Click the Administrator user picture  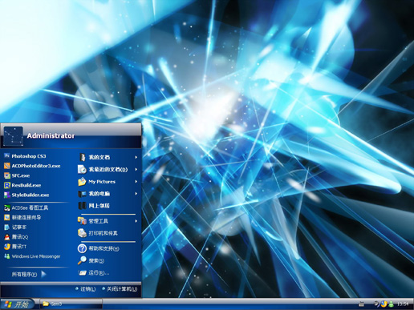pos(14,136)
